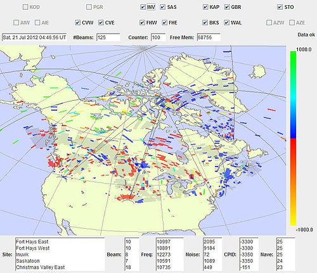Toggle the GBR radar checkbox
Screen dimensions: 317x273
click(x=227, y=7)
